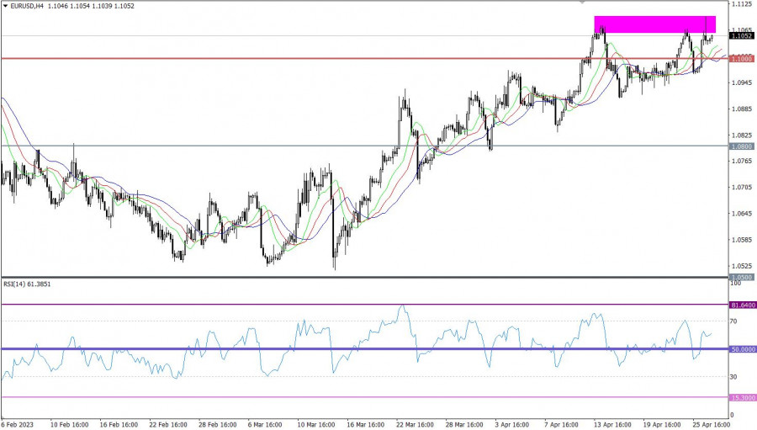Click the 1.0645 price scale value

coord(742,213)
